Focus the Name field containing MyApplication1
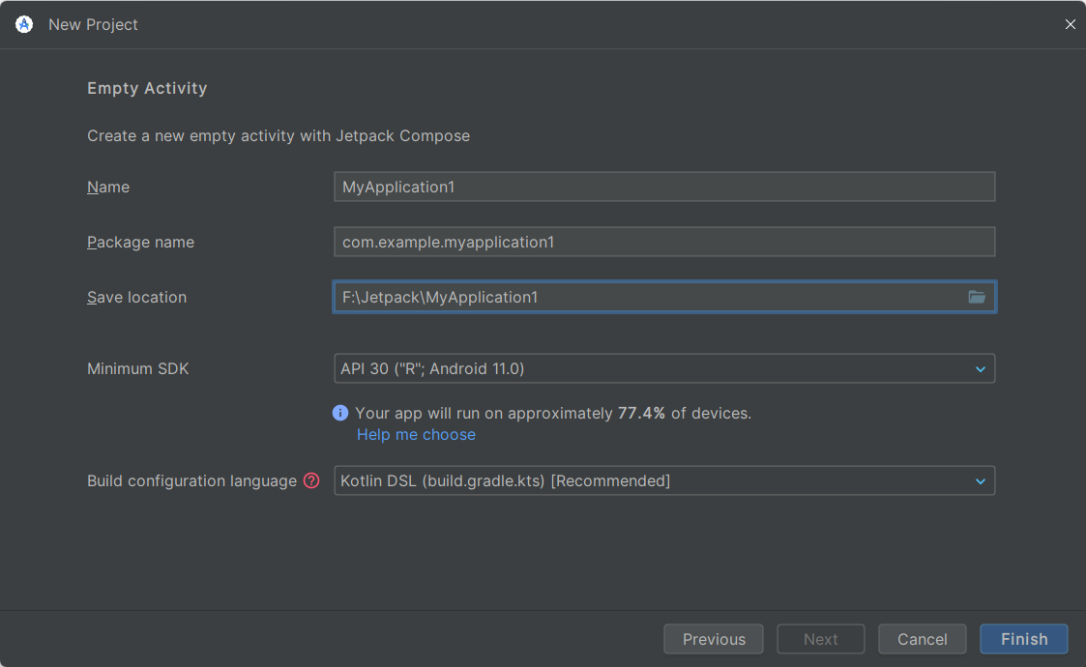This screenshot has width=1086, height=667. coord(663,187)
